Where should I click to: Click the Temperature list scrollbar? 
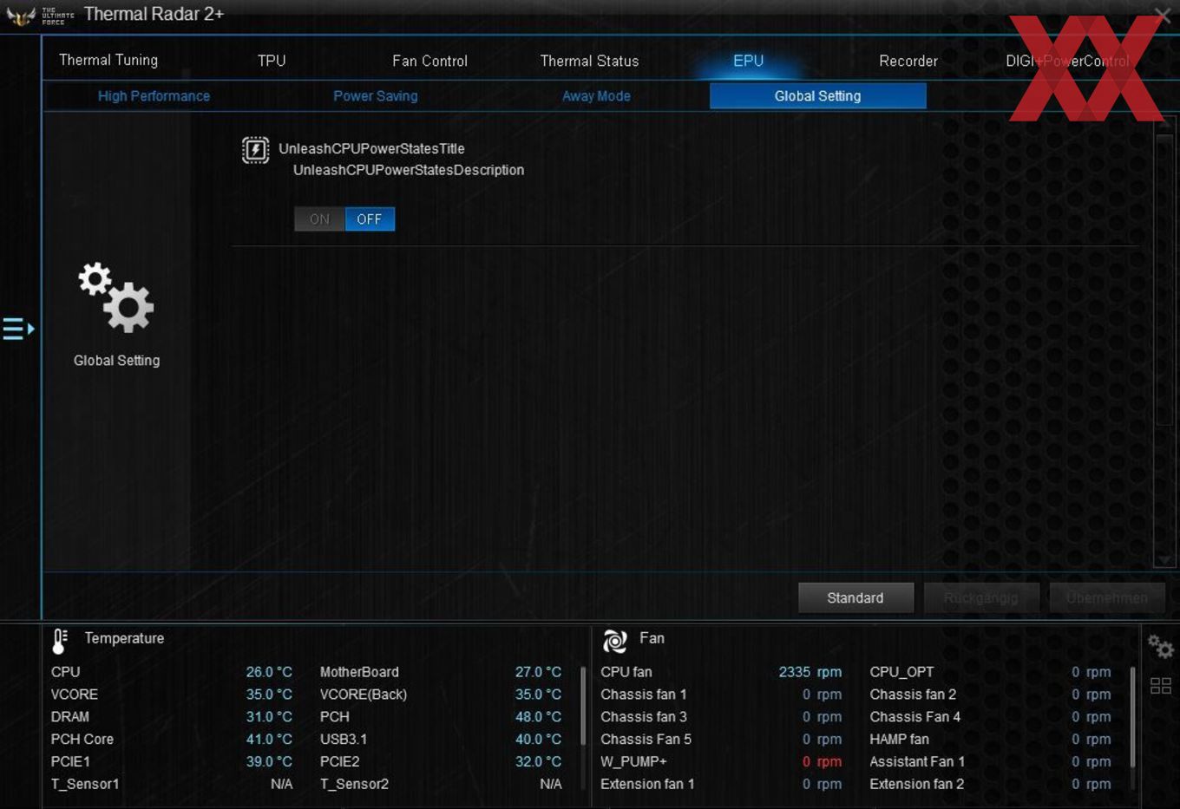pyautogui.click(x=583, y=706)
